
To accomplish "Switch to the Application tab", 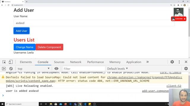I will 134,62.
